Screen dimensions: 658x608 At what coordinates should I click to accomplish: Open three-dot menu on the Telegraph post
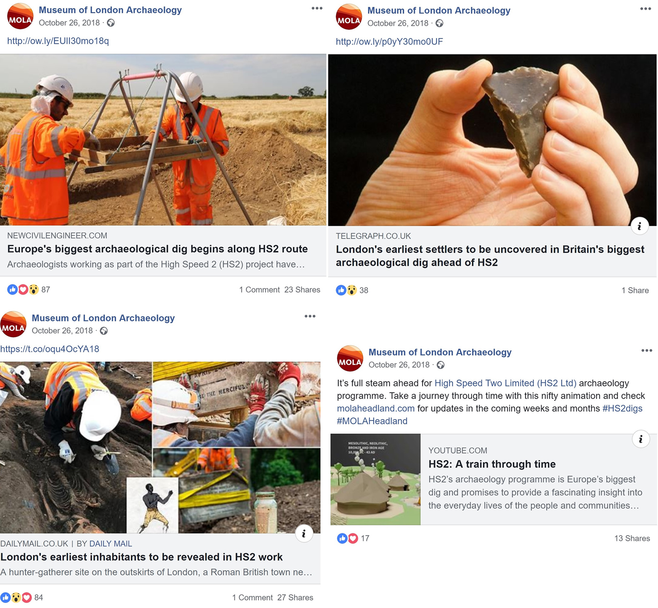coord(645,9)
